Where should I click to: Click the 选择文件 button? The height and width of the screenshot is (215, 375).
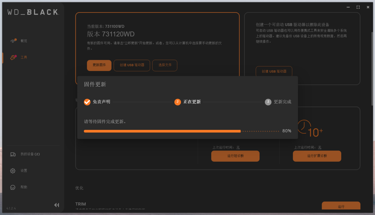[x=165, y=65]
